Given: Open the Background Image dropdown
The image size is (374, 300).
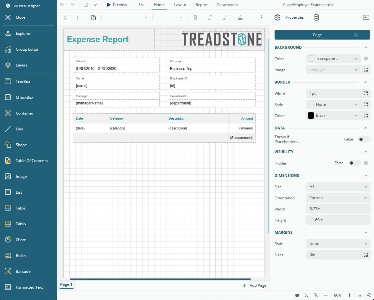Looking at the screenshot, I should (x=333, y=70).
